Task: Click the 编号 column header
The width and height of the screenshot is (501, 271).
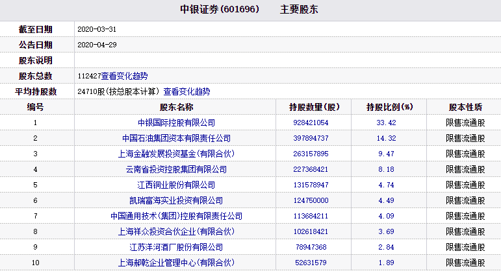Action: click(35, 107)
